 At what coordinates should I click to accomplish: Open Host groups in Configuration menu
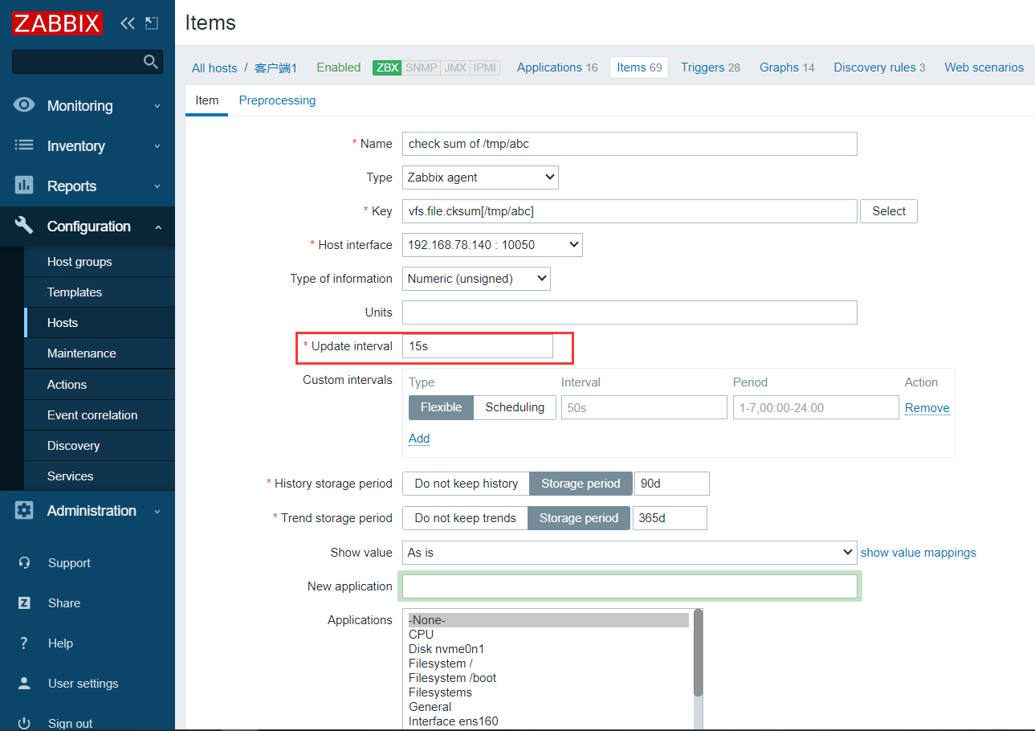pyautogui.click(x=100, y=262)
